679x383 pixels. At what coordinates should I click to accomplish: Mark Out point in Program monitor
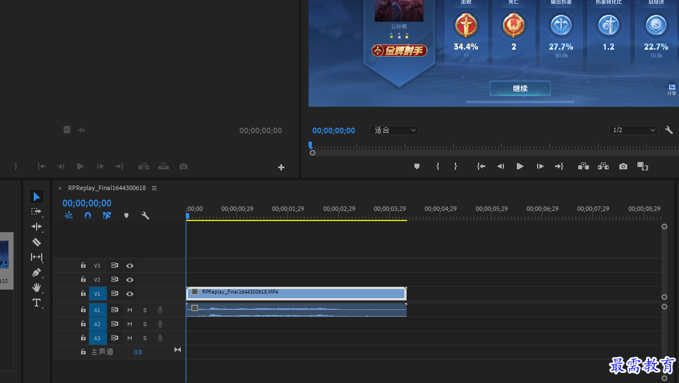[455, 166]
